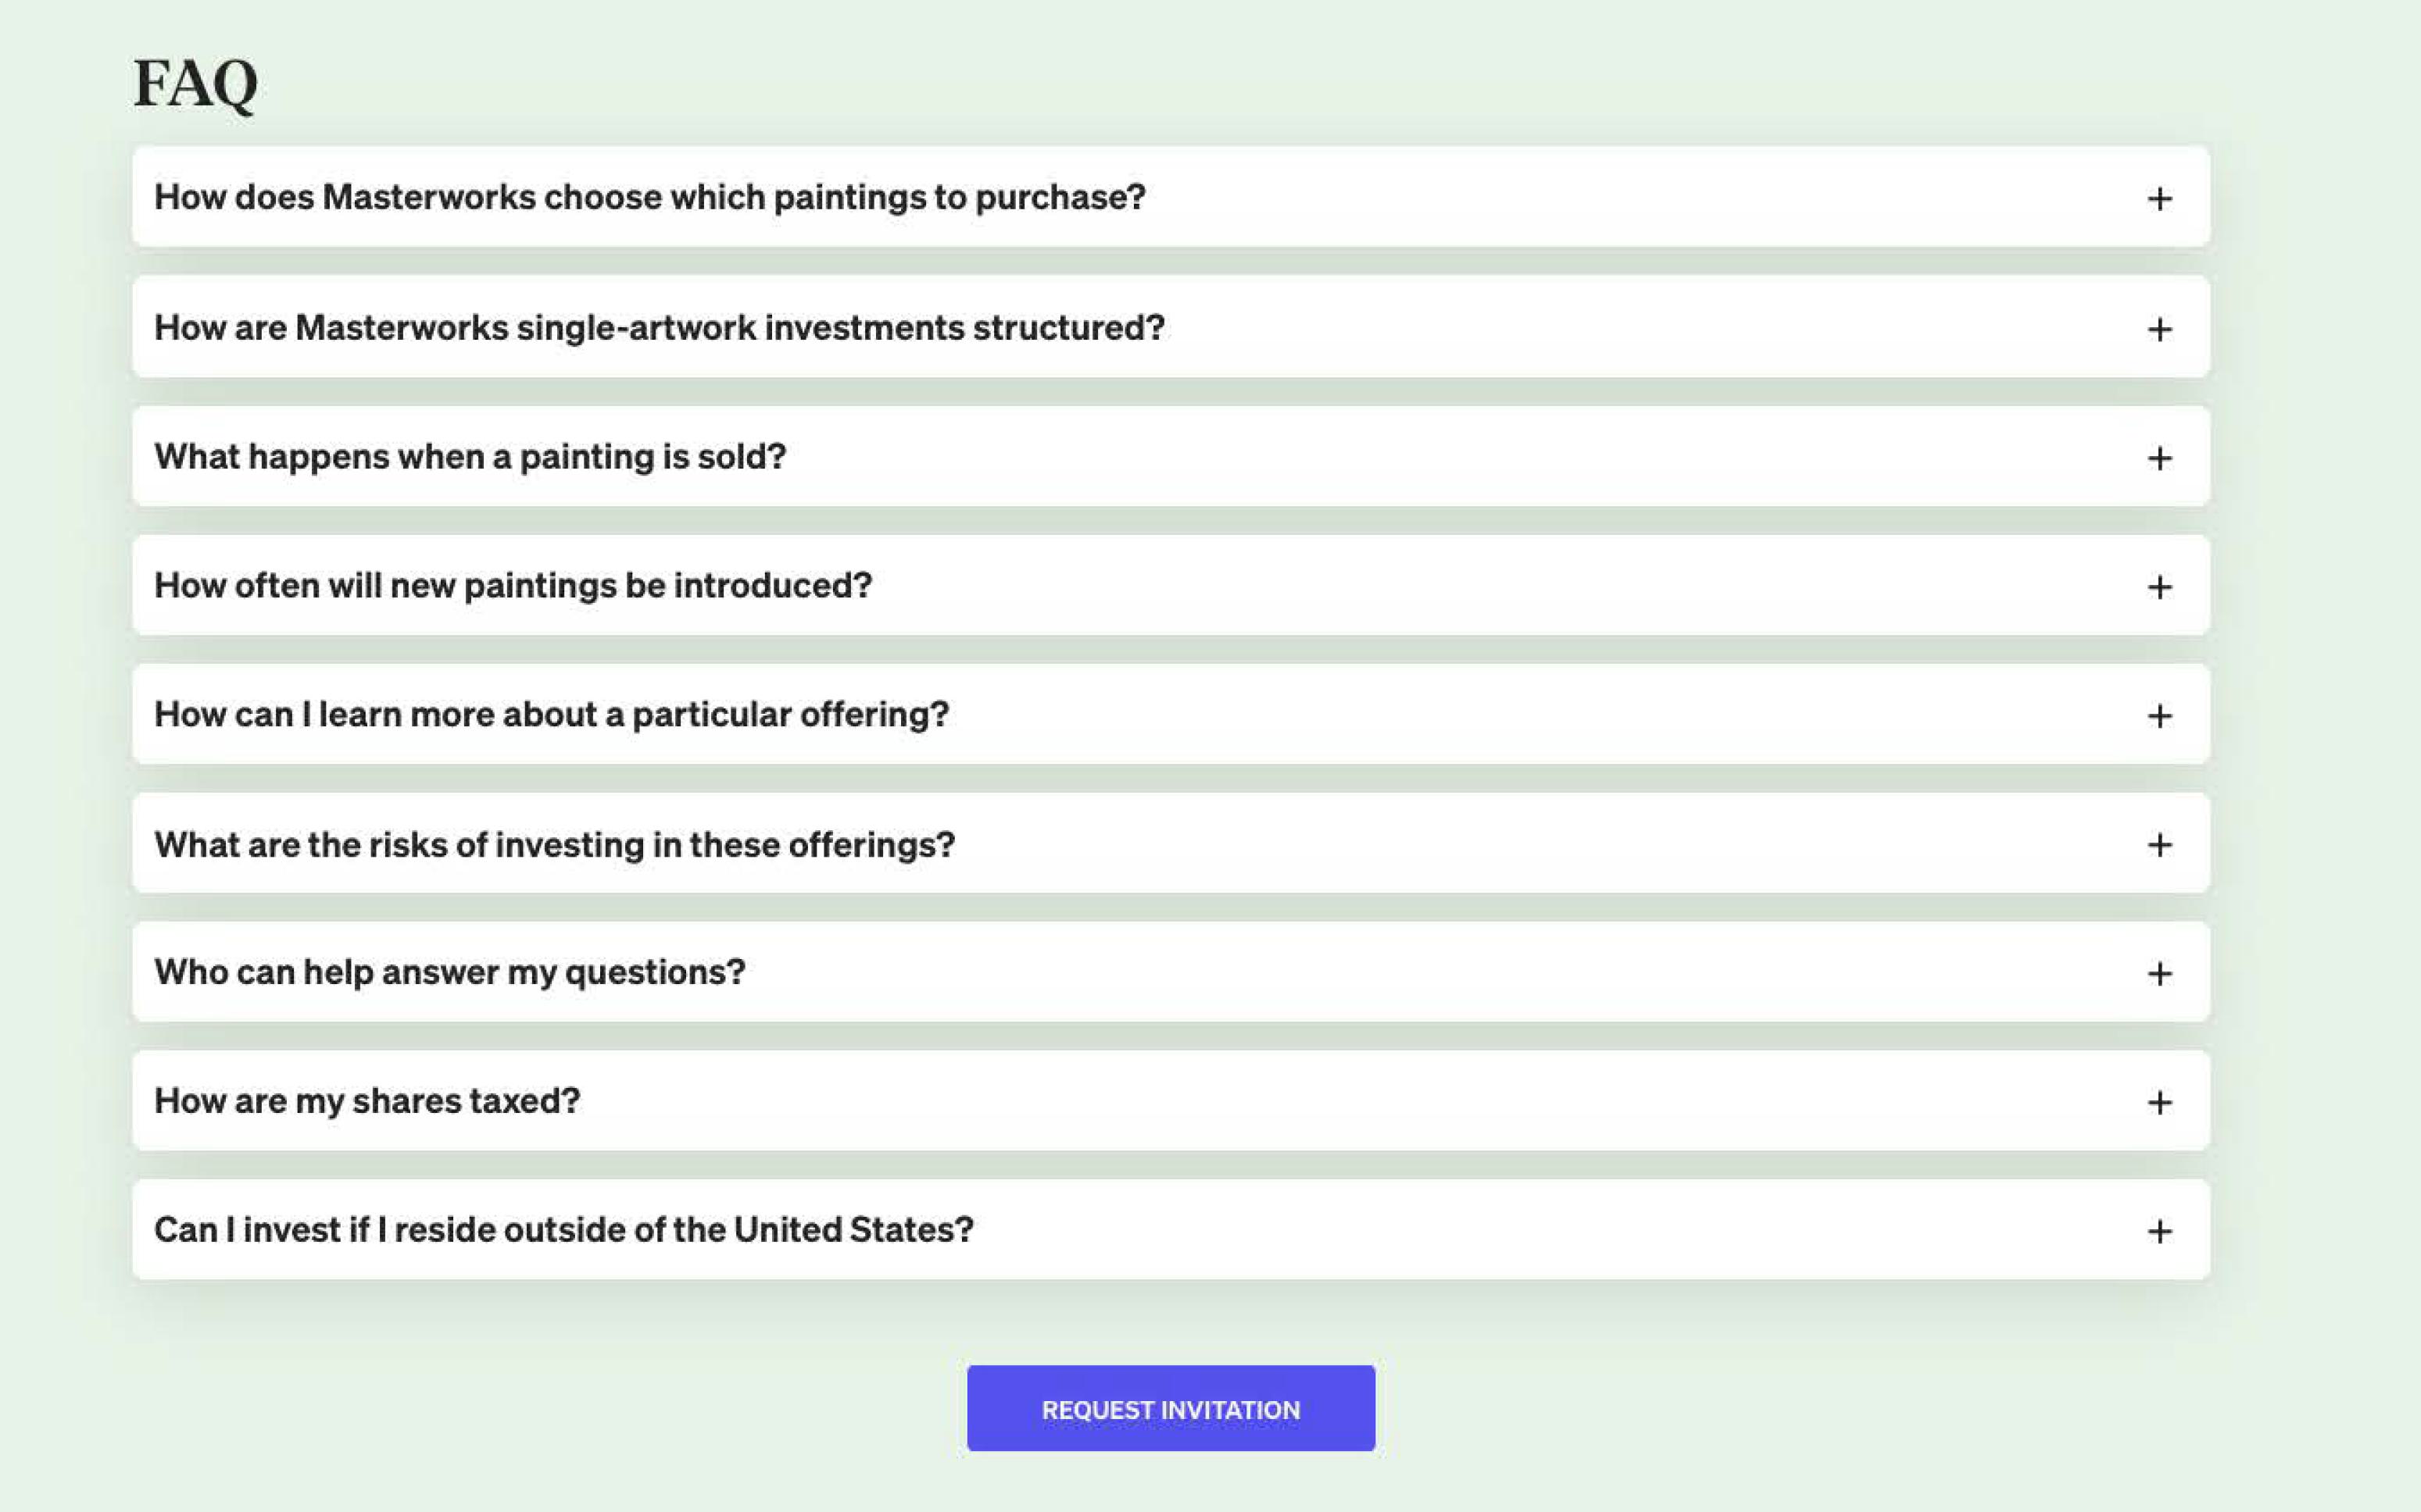Click plus icon for risks of investing question
The width and height of the screenshot is (2421, 1512).
[2159, 845]
